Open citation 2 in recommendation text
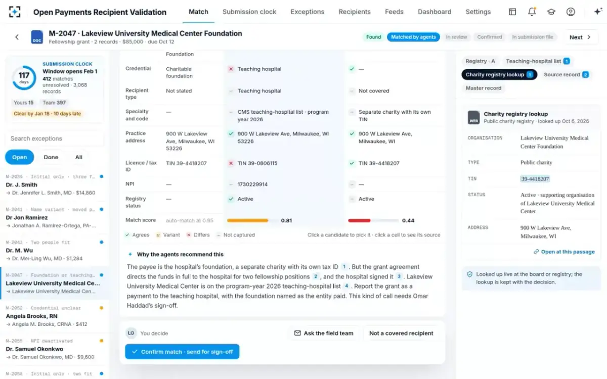 [x=316, y=276]
